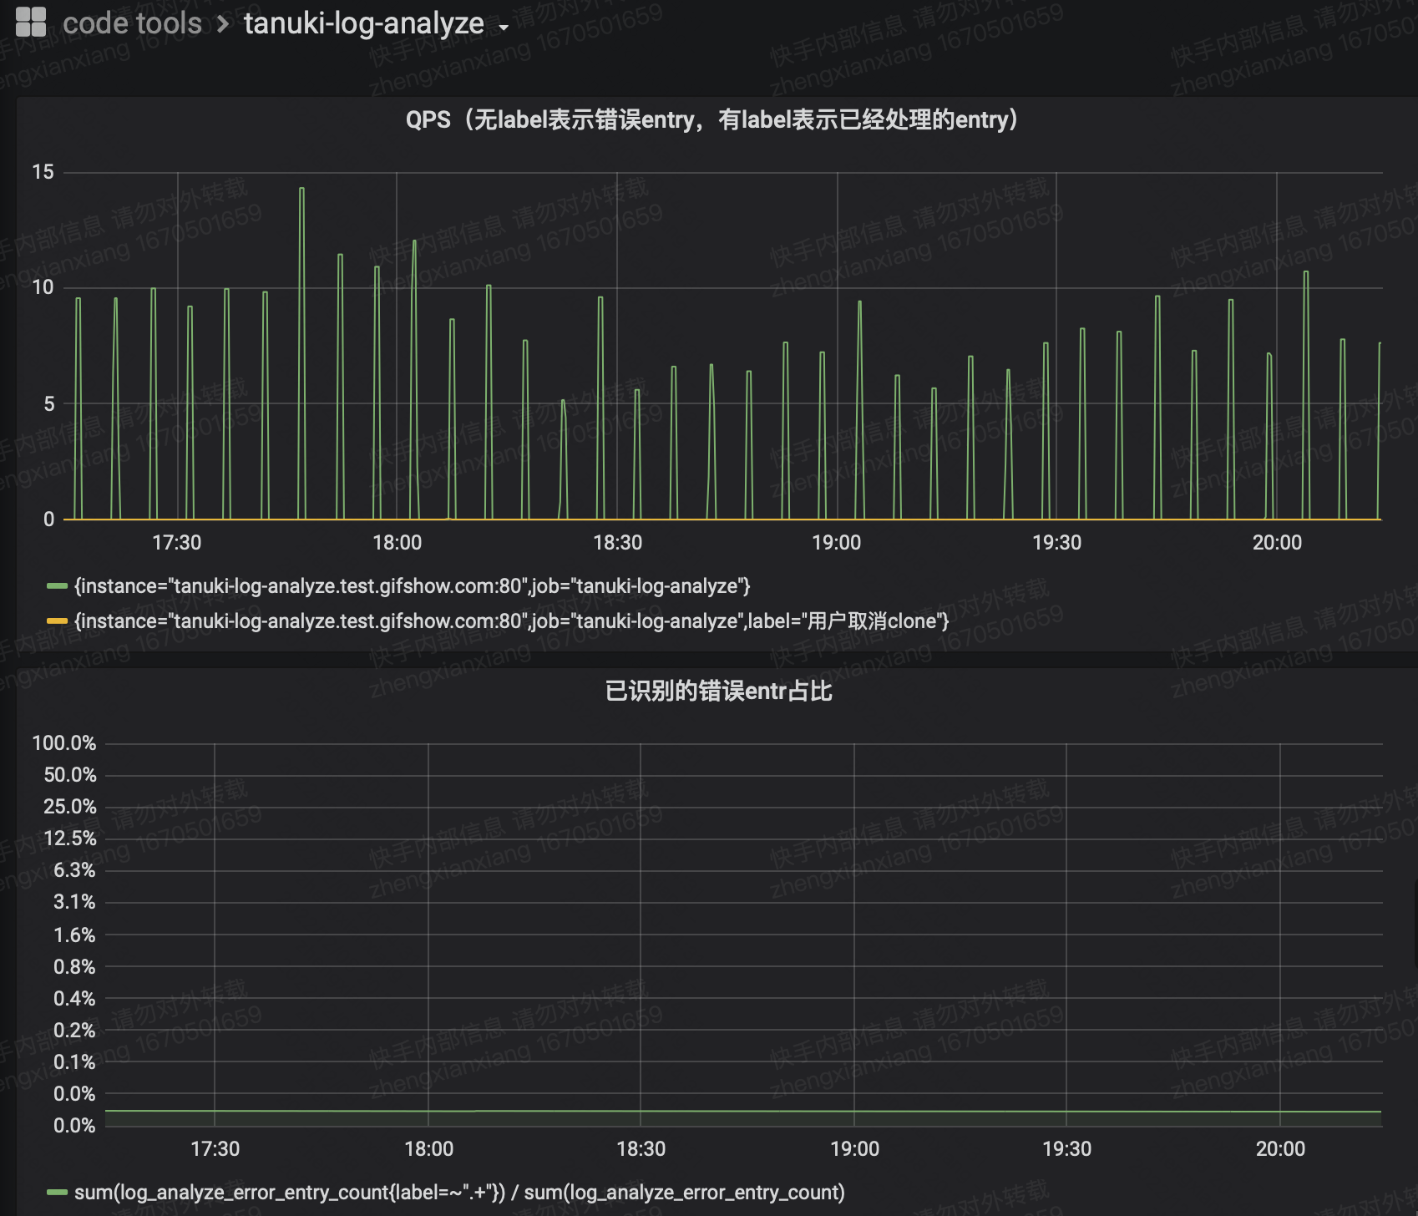Click the 17:30 label on QPS x-axis
Image resolution: width=1418 pixels, height=1216 pixels.
click(x=176, y=543)
